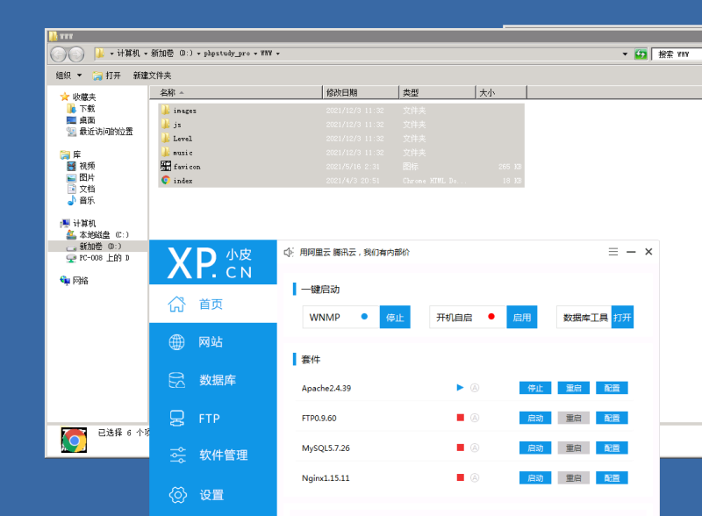Select the favicon icon file
This screenshot has width=702, height=516.
[x=341, y=167]
